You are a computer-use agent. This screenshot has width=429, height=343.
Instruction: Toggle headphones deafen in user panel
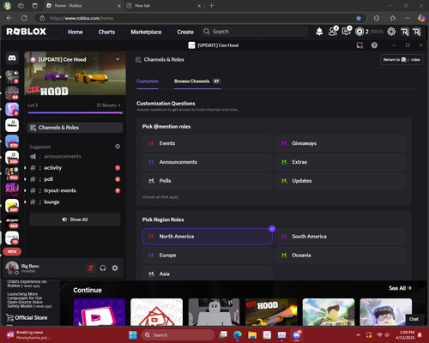pyautogui.click(x=103, y=268)
